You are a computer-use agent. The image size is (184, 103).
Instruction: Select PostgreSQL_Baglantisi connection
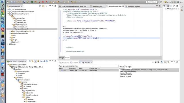[28, 67]
